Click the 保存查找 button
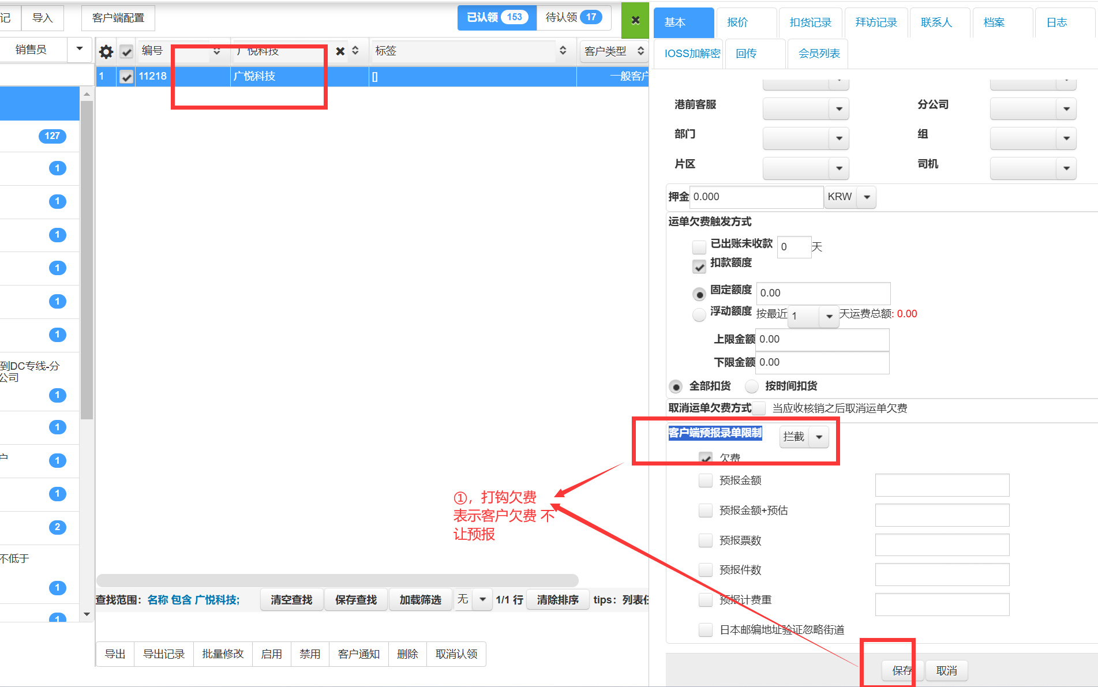Screen dimensions: 1098x687 tap(356, 600)
